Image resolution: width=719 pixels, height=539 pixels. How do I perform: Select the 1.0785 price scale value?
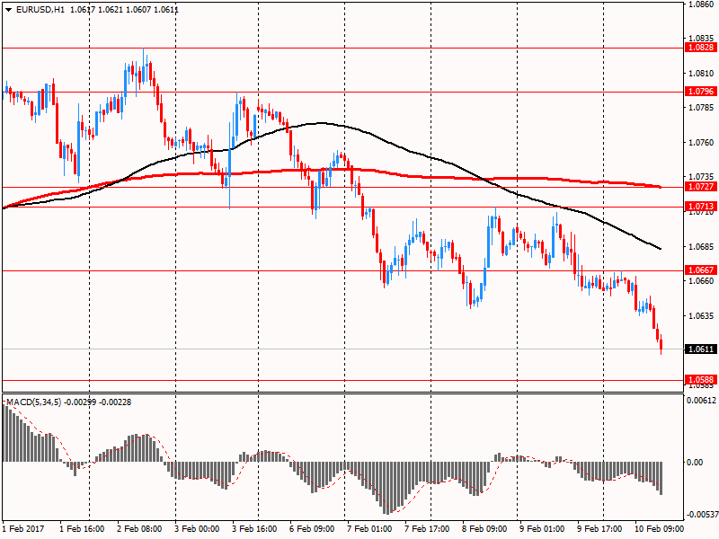pos(701,107)
